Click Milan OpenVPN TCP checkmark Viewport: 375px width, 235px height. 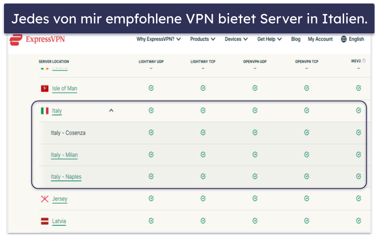tap(307, 154)
